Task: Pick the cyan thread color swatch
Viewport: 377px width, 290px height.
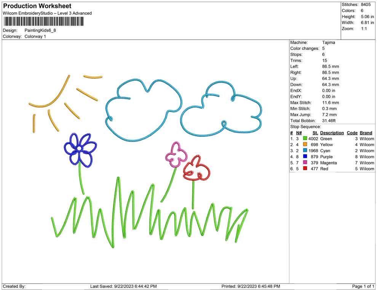Action: 305,150
